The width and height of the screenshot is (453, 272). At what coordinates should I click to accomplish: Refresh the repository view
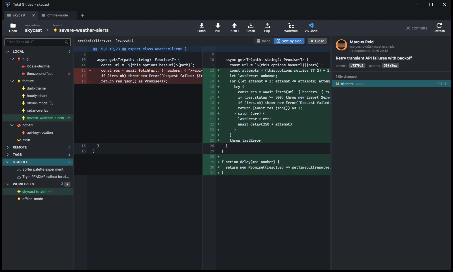tap(439, 27)
